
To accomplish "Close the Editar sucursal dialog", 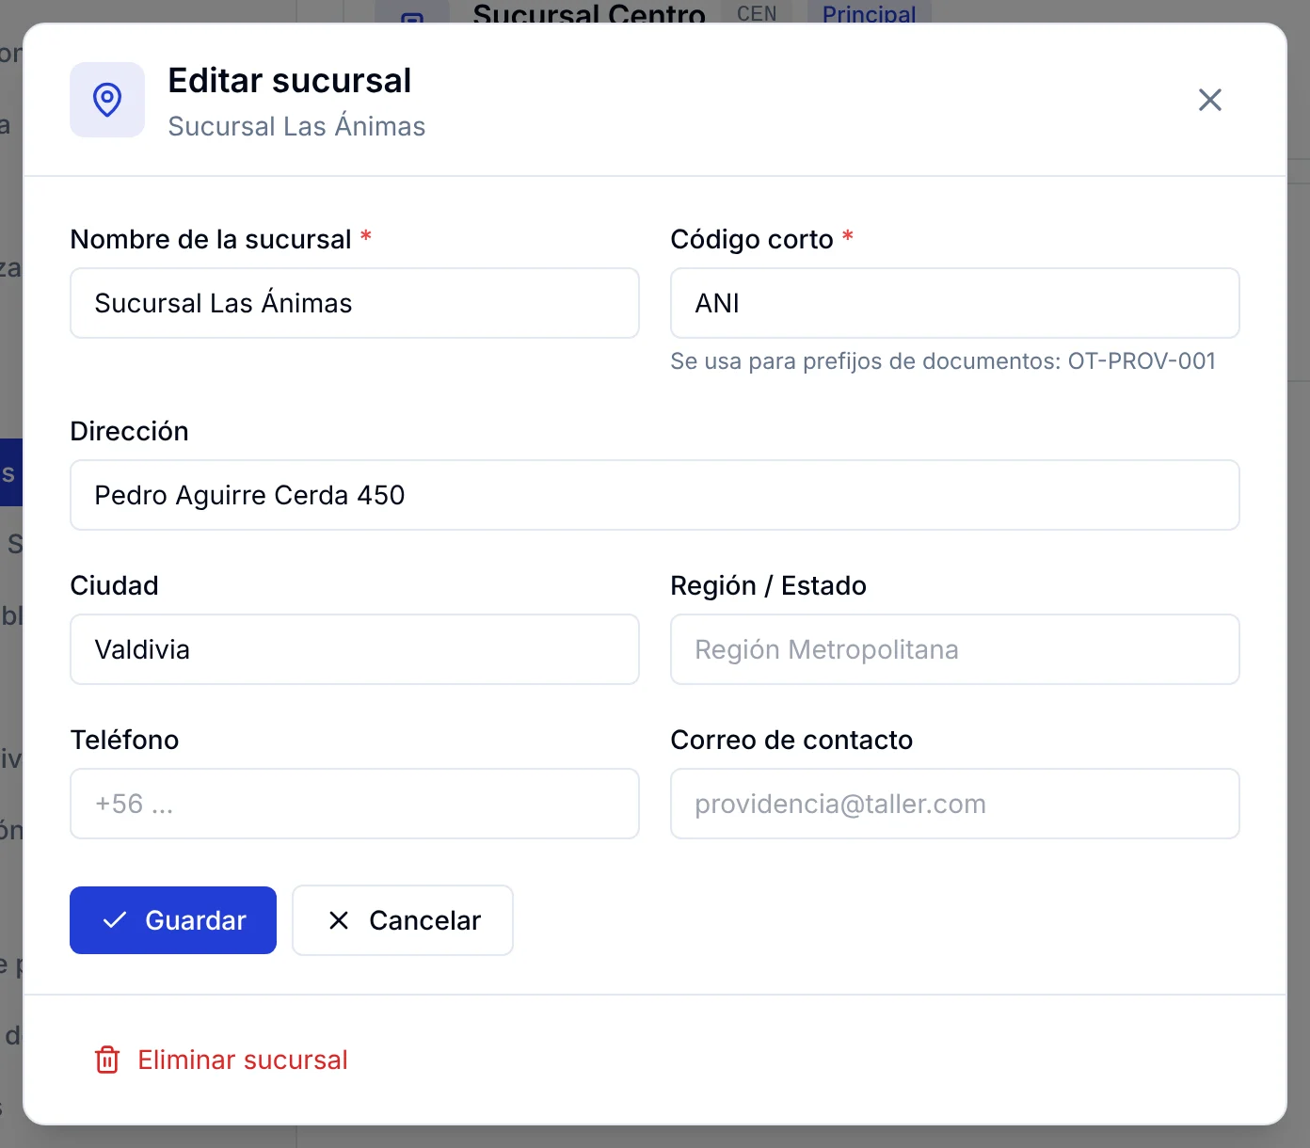I will [1209, 100].
